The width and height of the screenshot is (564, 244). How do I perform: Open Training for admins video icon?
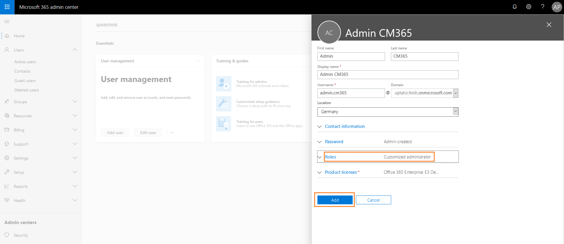tap(224, 84)
